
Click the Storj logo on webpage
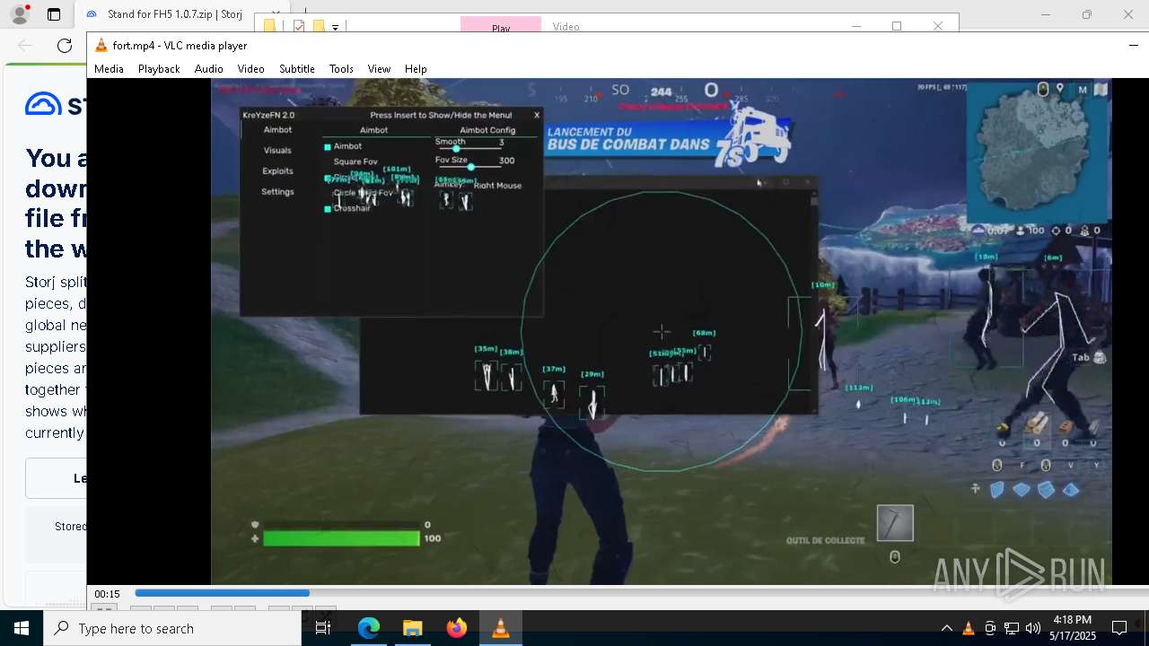[x=56, y=104]
